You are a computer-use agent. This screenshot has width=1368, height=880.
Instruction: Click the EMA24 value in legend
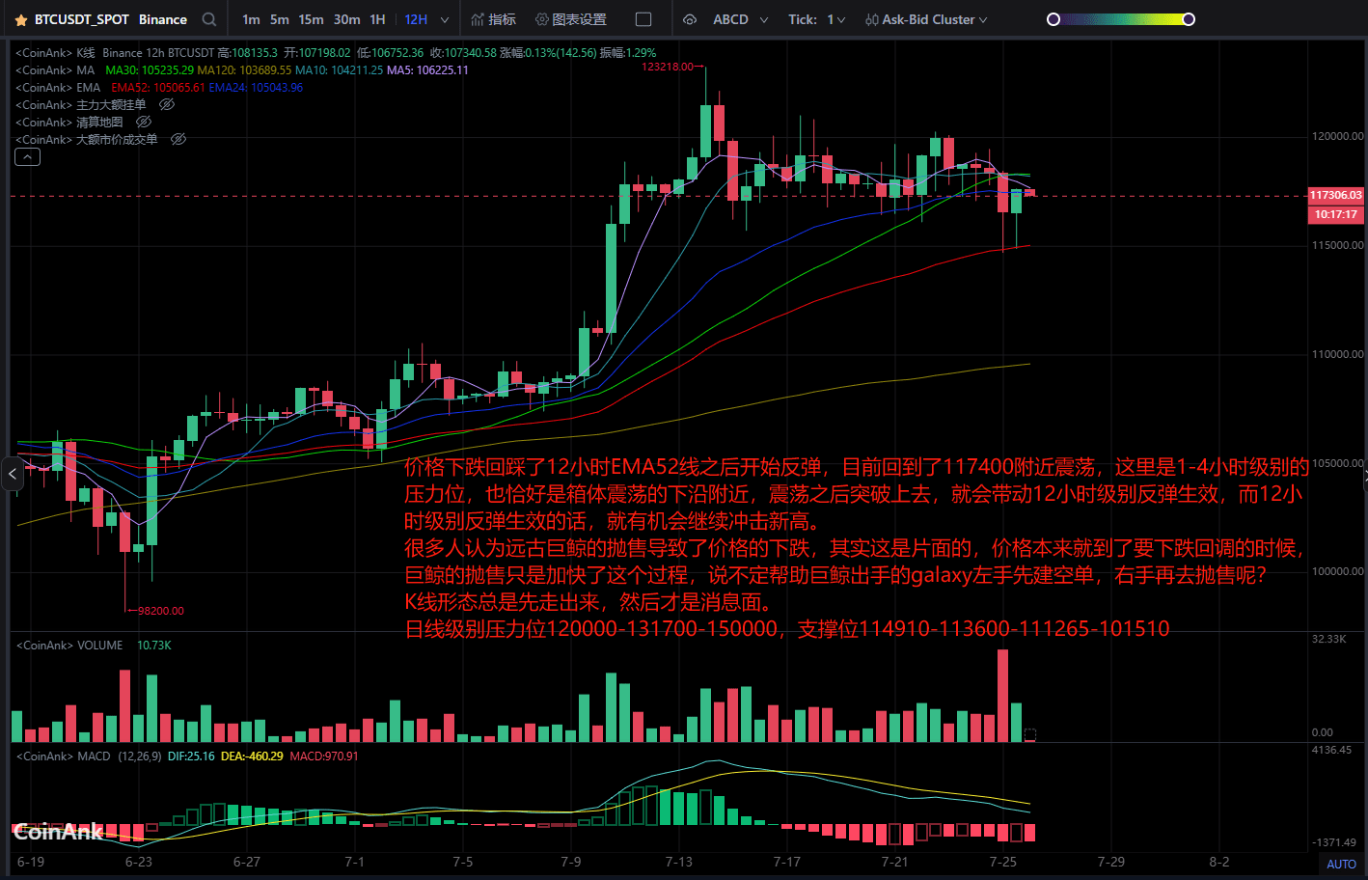[256, 88]
